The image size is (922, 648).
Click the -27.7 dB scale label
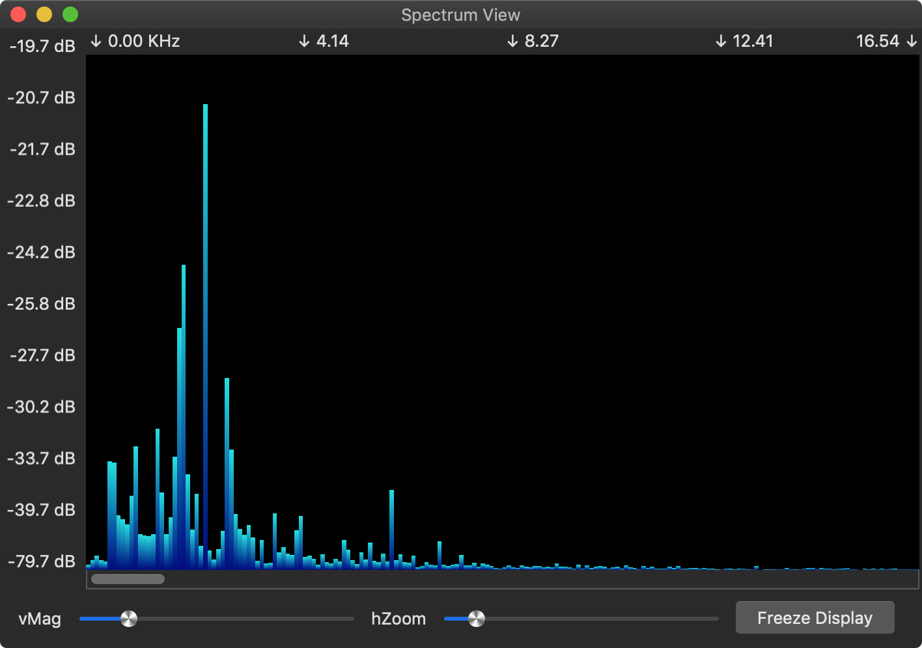42,355
